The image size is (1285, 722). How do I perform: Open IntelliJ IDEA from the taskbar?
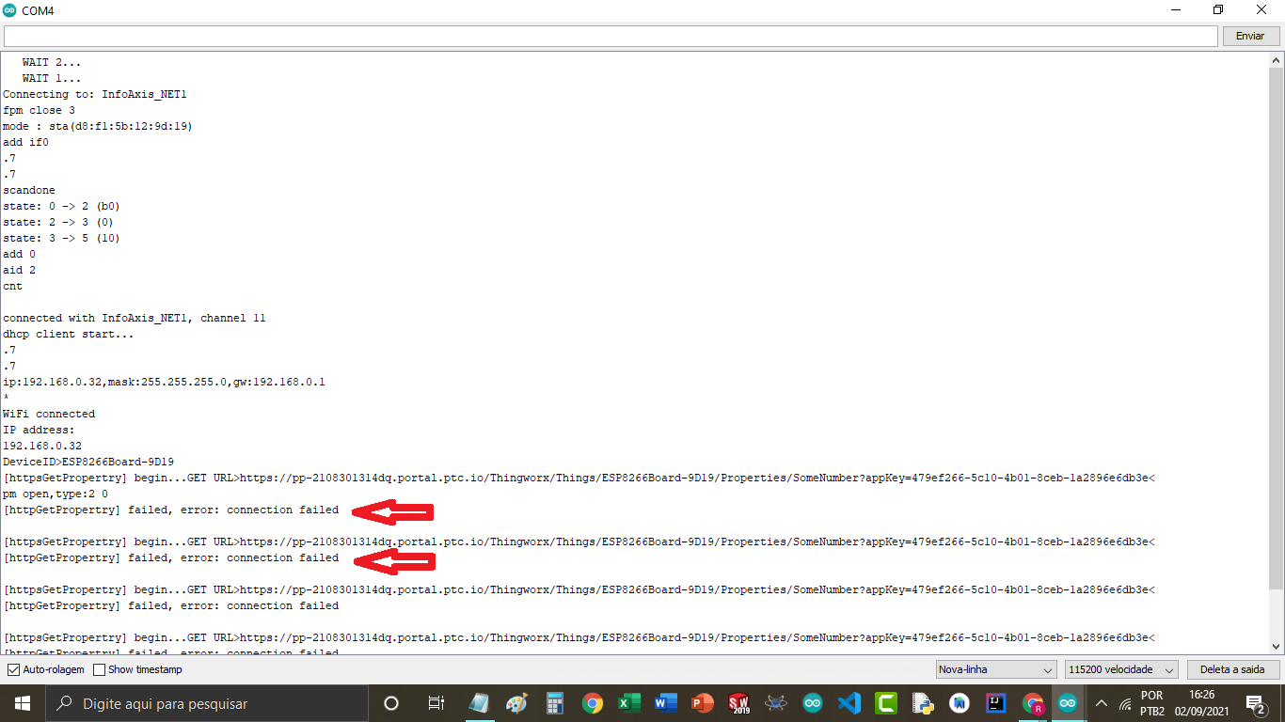pyautogui.click(x=996, y=702)
